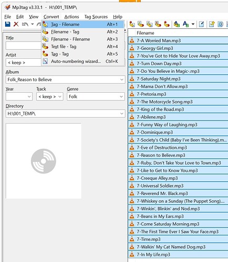Select file 7-Do You Believe in Magic-.mp3
The height and width of the screenshot is (262, 228).
pyautogui.click(x=178, y=71)
